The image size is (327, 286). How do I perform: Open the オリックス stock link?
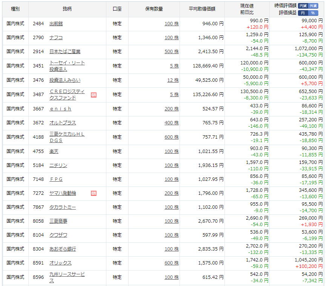[60, 263]
